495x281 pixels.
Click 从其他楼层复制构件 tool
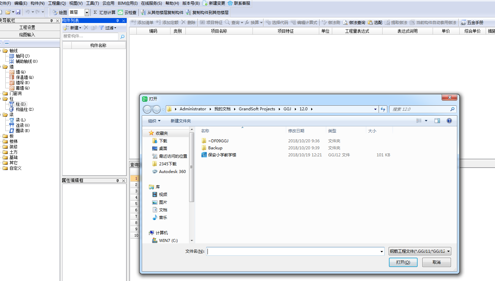click(162, 12)
